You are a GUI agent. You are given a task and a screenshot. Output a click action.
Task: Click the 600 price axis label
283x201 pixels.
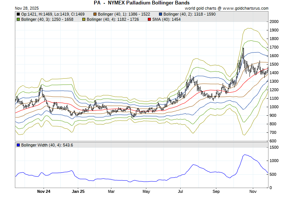[x=273, y=141]
